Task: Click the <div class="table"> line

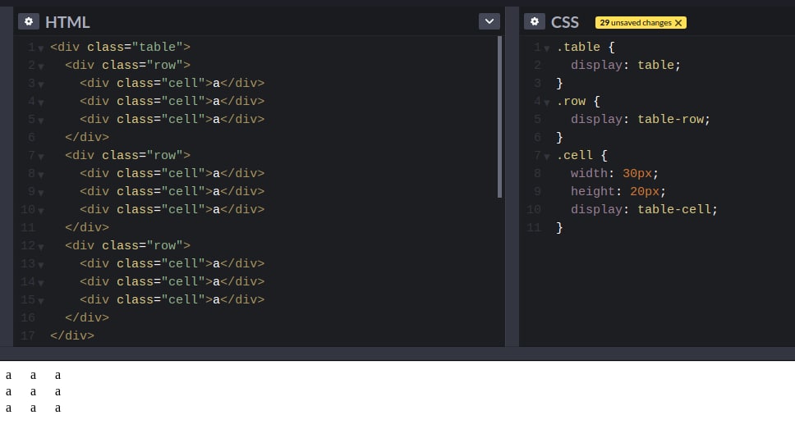Action: [x=120, y=47]
